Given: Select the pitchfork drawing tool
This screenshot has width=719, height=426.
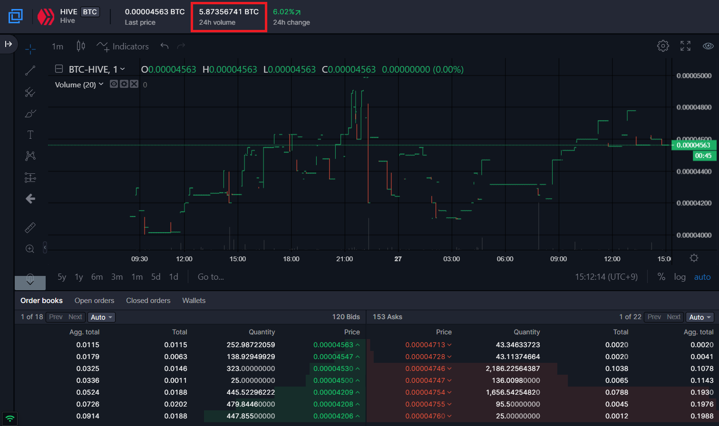Looking at the screenshot, I should tap(30, 92).
